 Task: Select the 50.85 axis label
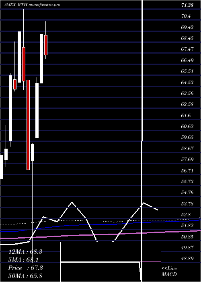pos(187,237)
